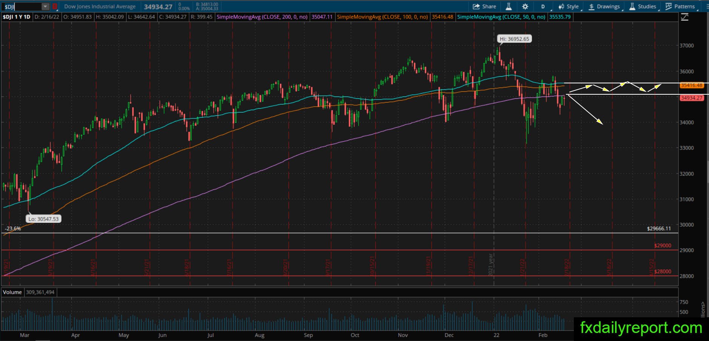The image size is (709, 341).
Task: Open the Studies menu
Action: tap(643, 6)
